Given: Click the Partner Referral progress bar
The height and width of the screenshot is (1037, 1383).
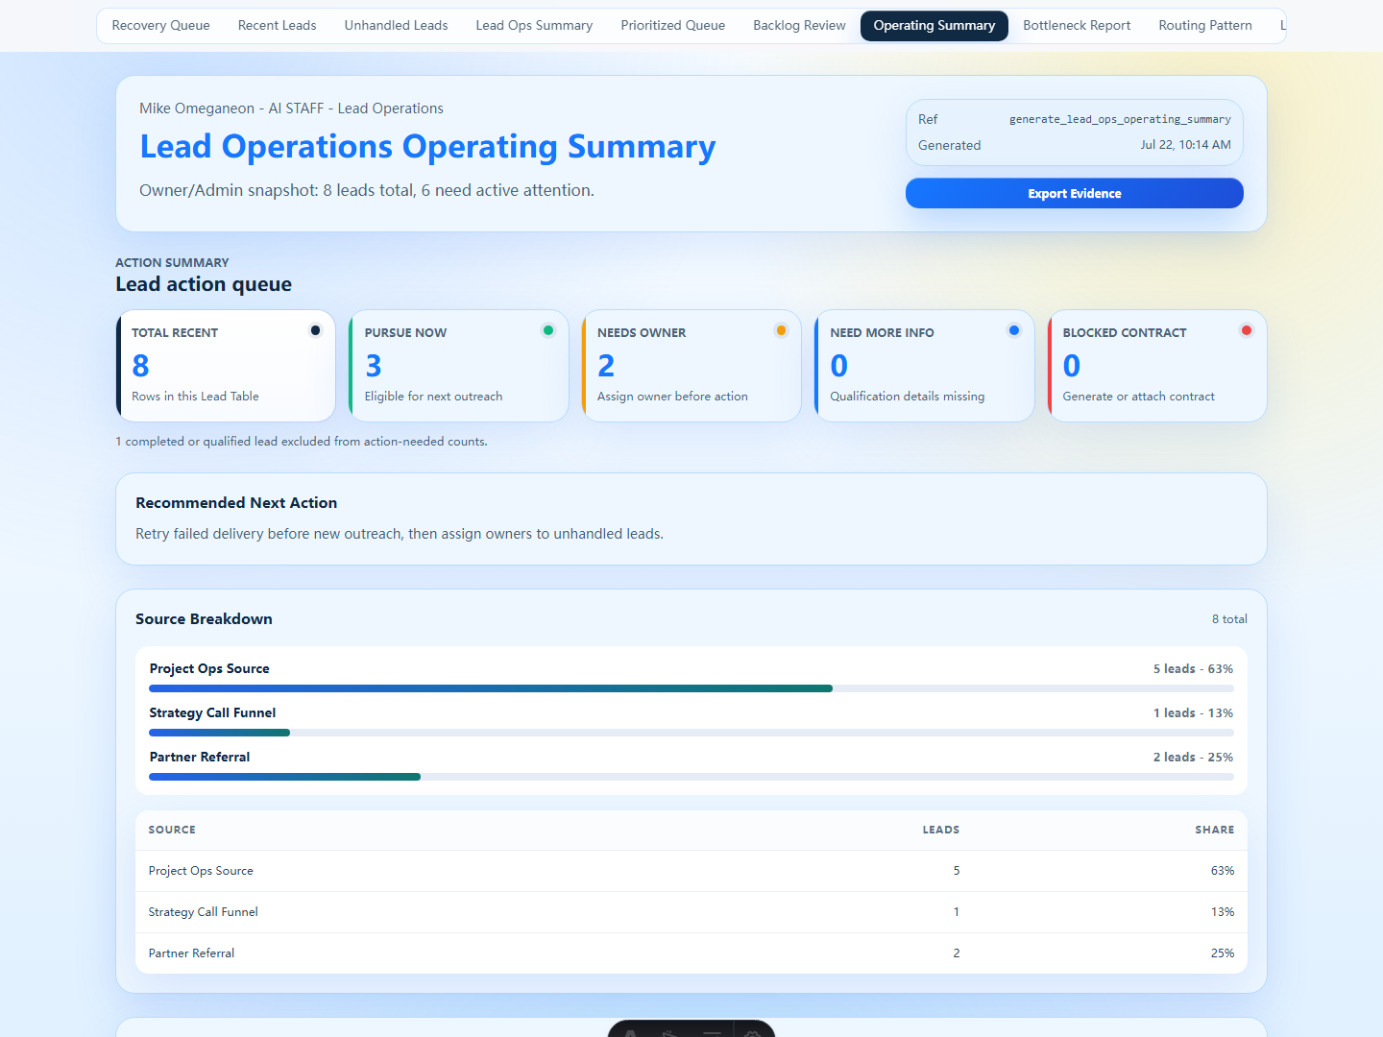Looking at the screenshot, I should [x=691, y=777].
